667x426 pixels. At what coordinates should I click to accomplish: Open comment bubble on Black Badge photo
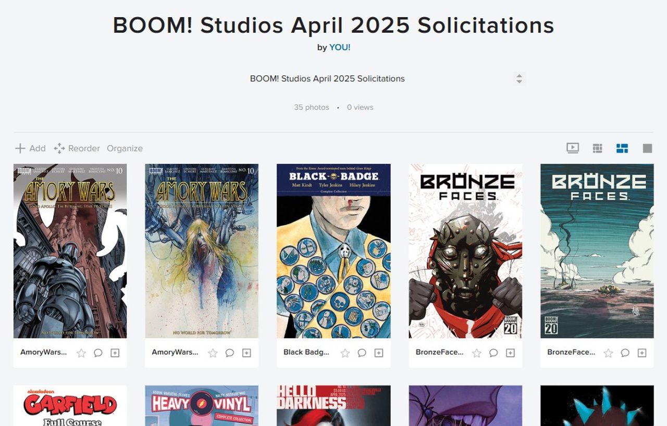pyautogui.click(x=362, y=353)
